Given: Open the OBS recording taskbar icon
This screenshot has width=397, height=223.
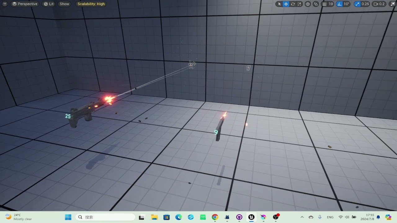Looking at the screenshot, I should tap(276, 217).
